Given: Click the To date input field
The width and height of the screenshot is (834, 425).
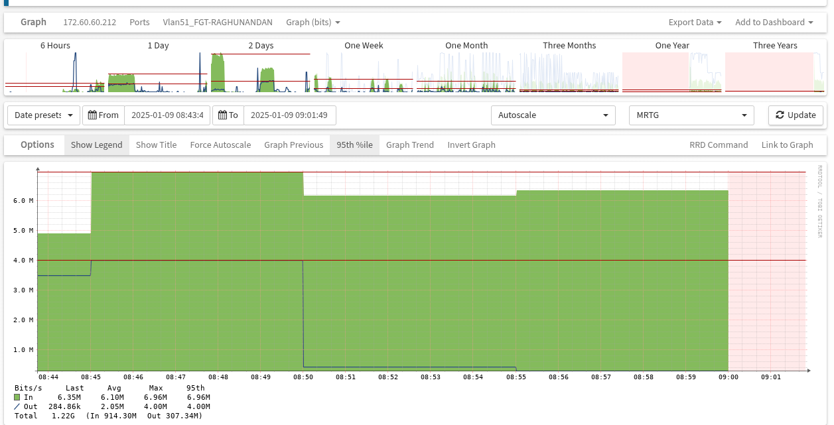Looking at the screenshot, I should [289, 115].
